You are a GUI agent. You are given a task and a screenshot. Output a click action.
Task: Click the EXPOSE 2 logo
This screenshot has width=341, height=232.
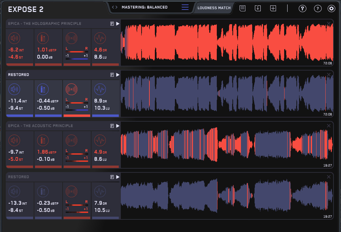point(26,9)
